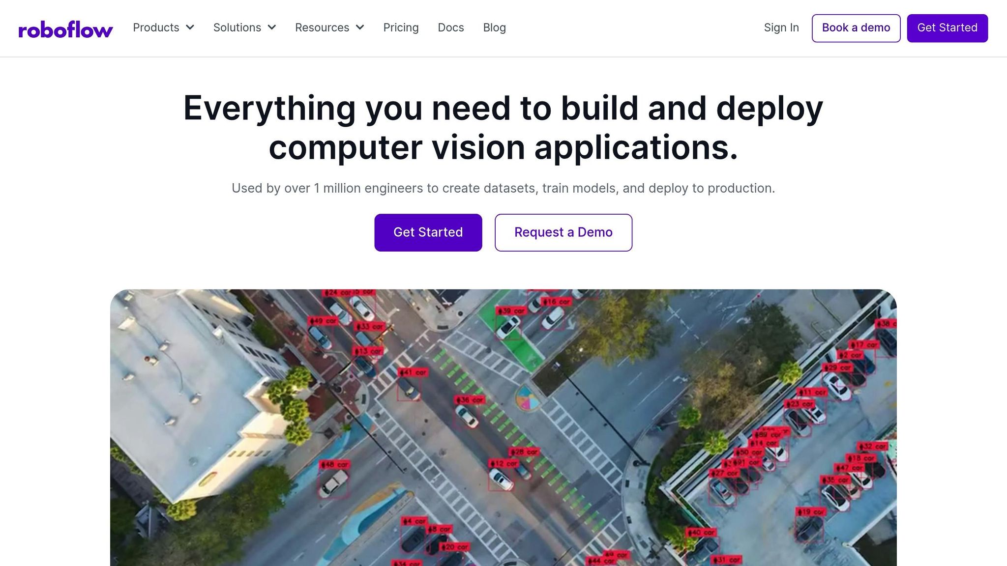
Task: Click the hero Get Started button
Action: (428, 232)
